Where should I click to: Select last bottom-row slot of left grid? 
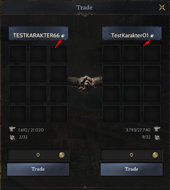(58, 114)
